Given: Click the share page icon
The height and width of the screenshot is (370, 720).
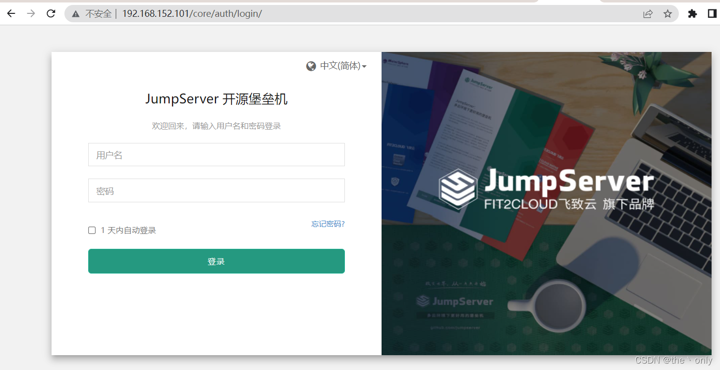Looking at the screenshot, I should click(648, 14).
